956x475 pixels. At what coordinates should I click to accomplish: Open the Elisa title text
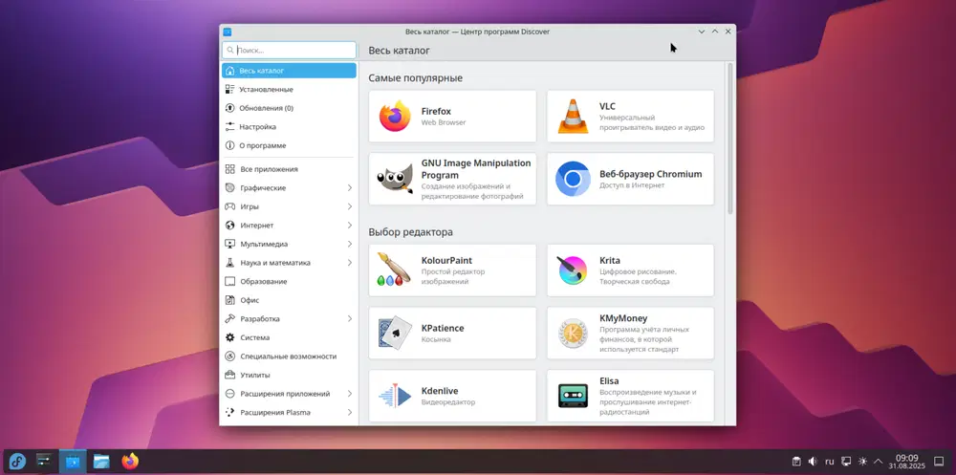(x=609, y=381)
